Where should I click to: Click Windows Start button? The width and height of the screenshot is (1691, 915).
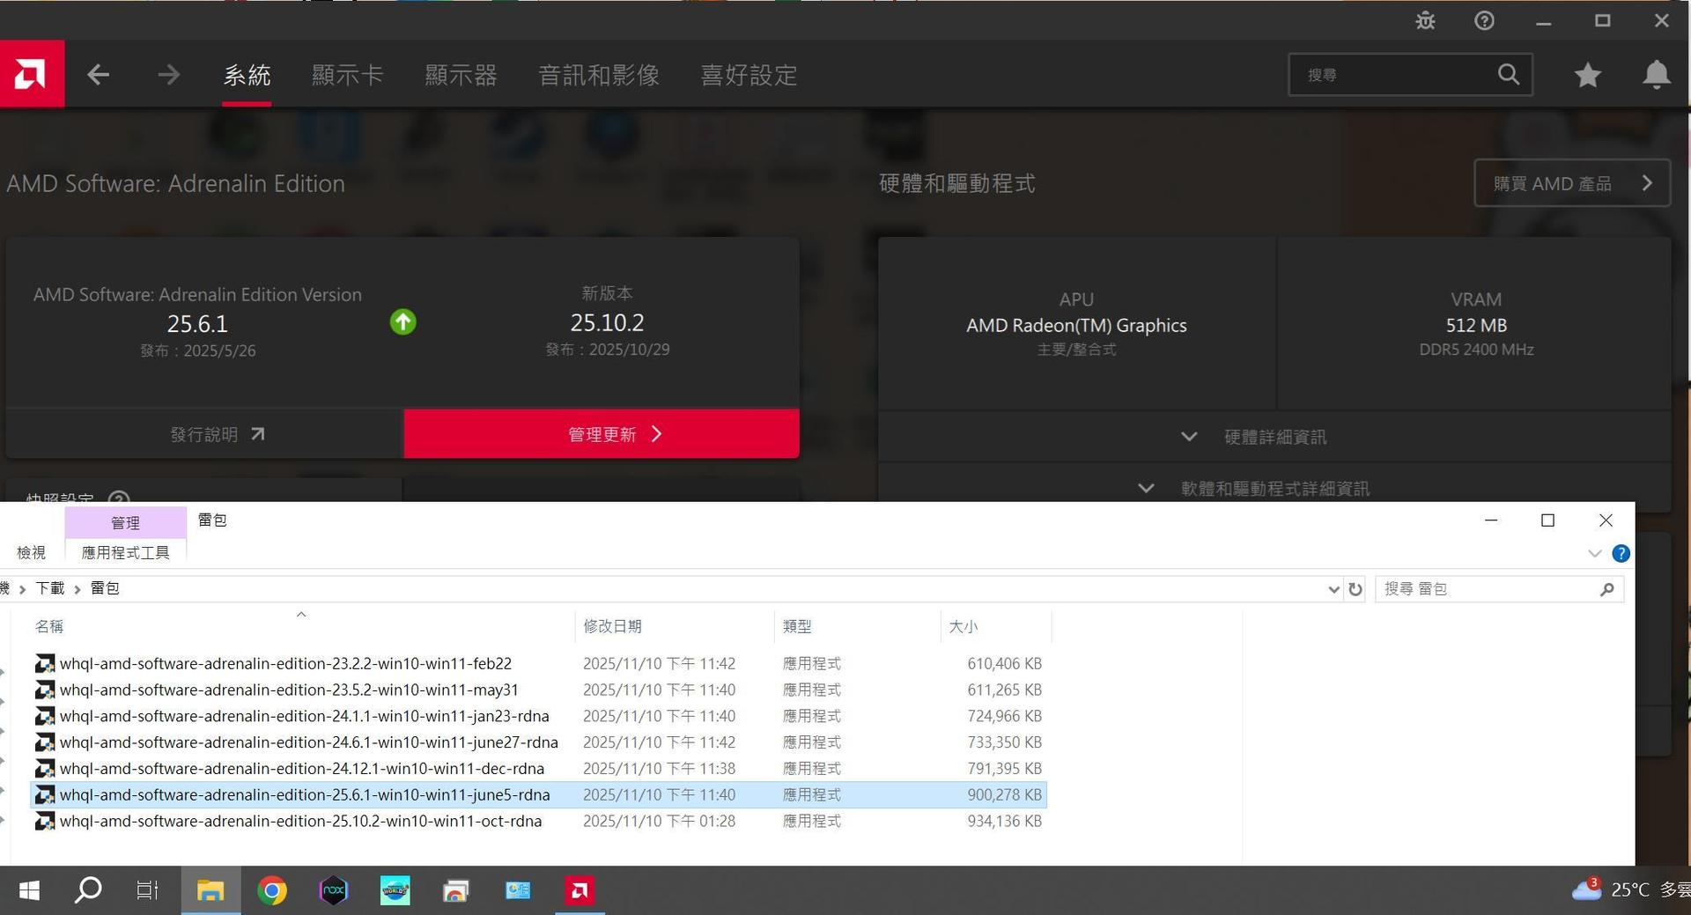[x=29, y=891]
